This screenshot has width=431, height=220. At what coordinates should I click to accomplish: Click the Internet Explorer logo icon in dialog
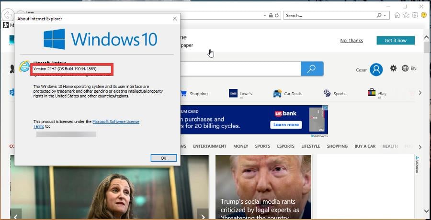pyautogui.click(x=24, y=66)
